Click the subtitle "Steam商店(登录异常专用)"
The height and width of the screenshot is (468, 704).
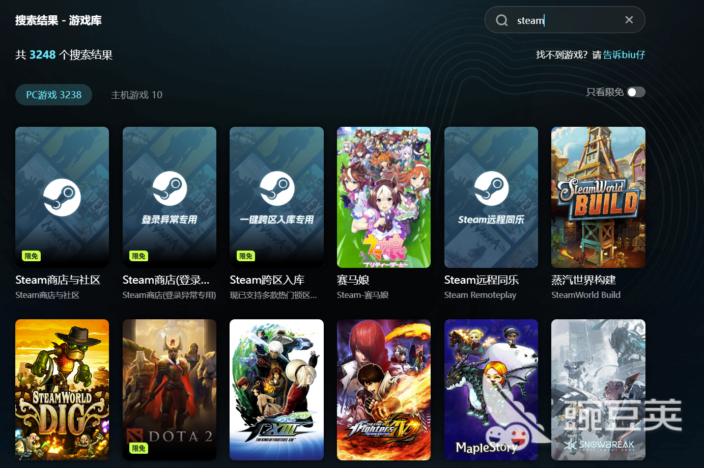coord(170,295)
